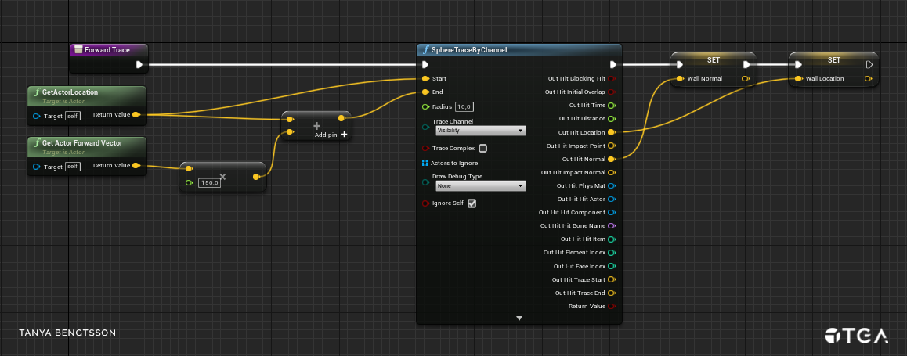Image resolution: width=907 pixels, height=356 pixels.
Task: Click Out Hit Trace Start pin
Action: (x=612, y=280)
